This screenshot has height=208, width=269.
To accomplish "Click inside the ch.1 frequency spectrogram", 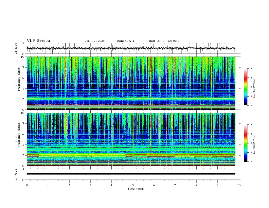I will click(131, 83).
